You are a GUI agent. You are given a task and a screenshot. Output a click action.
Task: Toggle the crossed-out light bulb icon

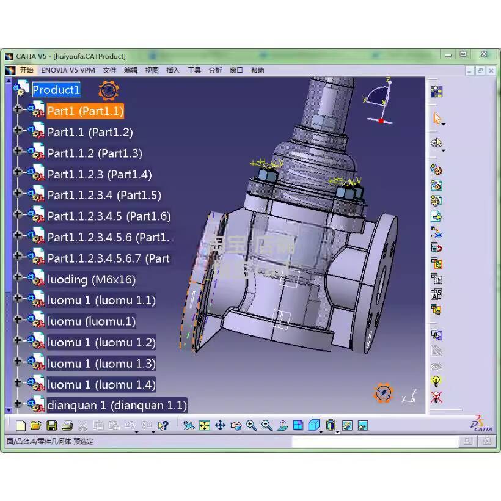coord(436,397)
